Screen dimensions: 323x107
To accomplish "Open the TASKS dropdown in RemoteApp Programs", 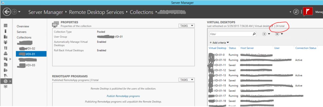I will click(x=186, y=80).
